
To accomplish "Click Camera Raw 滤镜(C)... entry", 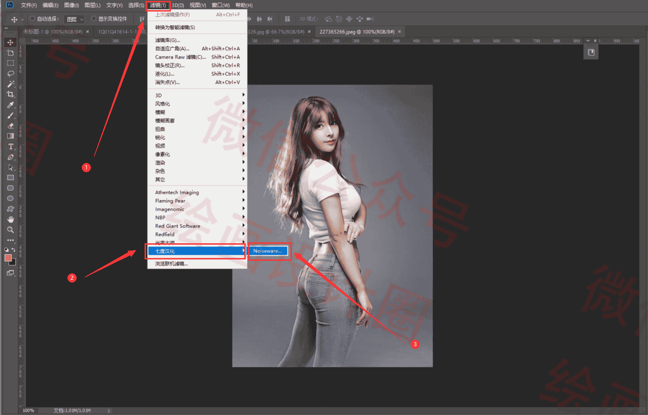I will tap(197, 57).
